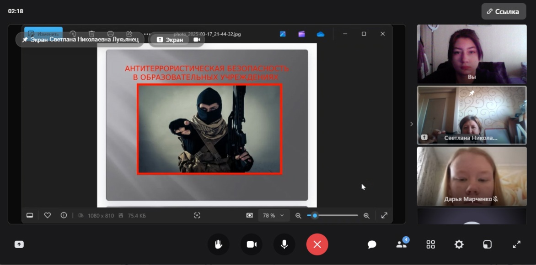This screenshot has width=536, height=265.
Task: Click the file size 75.4 КБ
Action: click(x=137, y=216)
